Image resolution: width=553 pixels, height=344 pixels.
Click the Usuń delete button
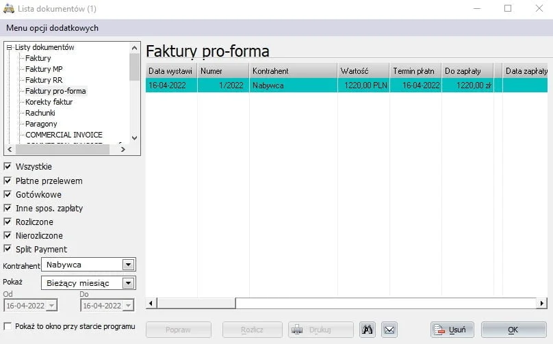(x=452, y=330)
